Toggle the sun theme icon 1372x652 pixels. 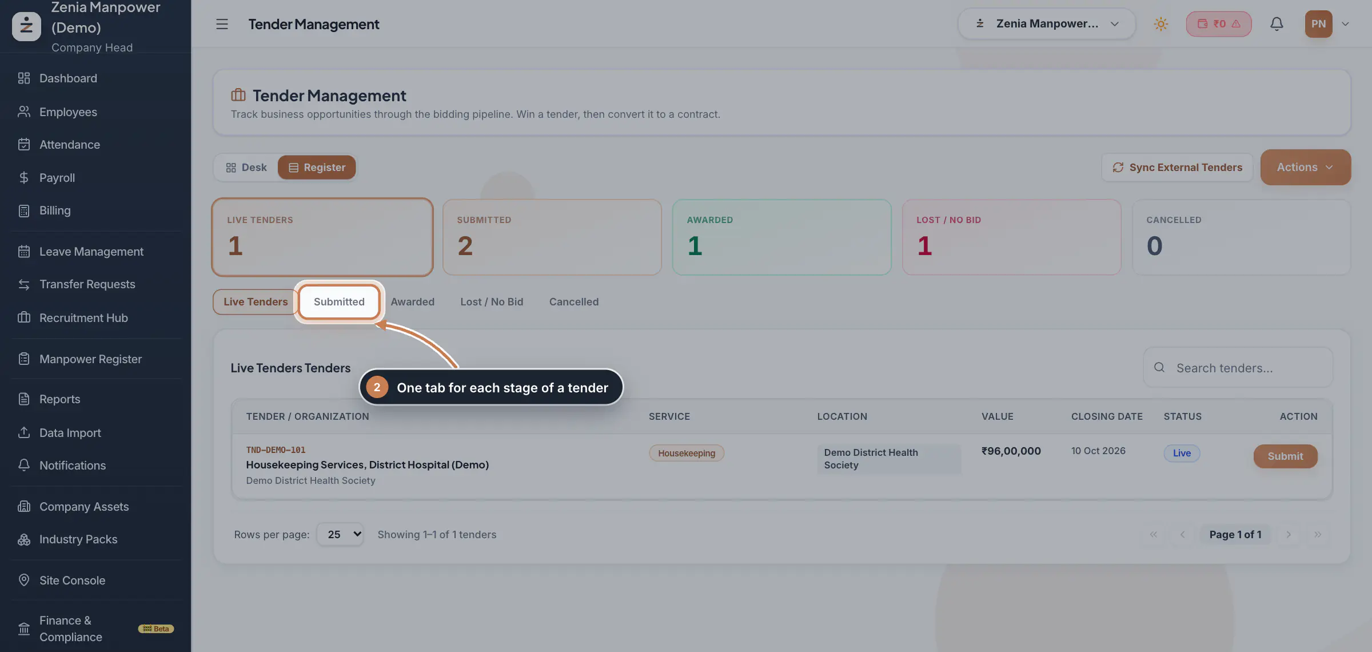coord(1160,24)
